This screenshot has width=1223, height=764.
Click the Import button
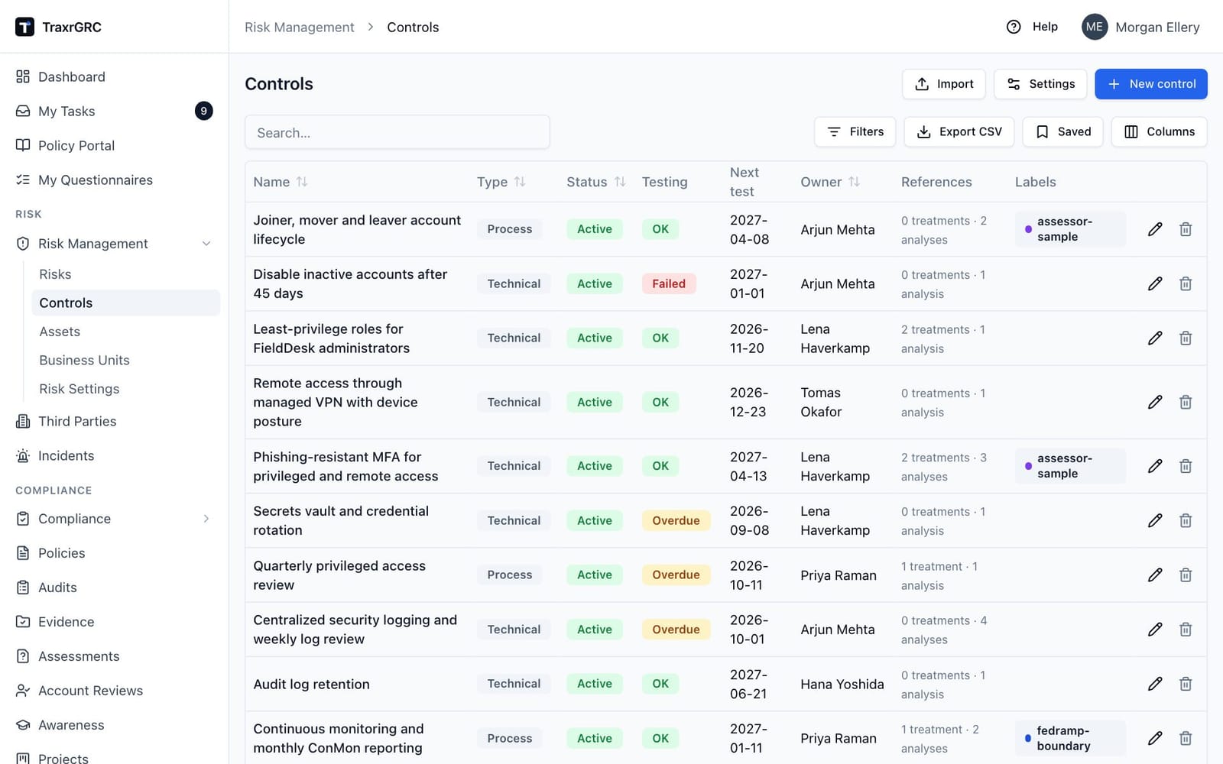[x=944, y=84]
